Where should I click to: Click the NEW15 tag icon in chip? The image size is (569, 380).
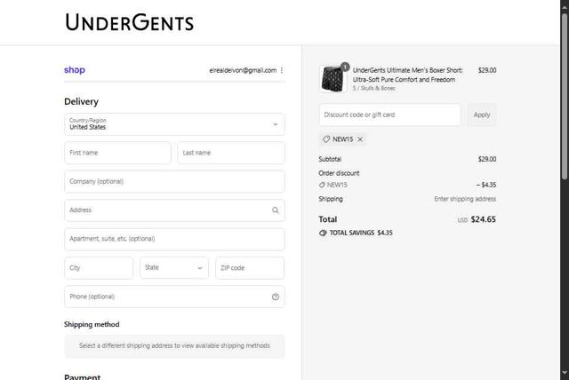pos(326,139)
